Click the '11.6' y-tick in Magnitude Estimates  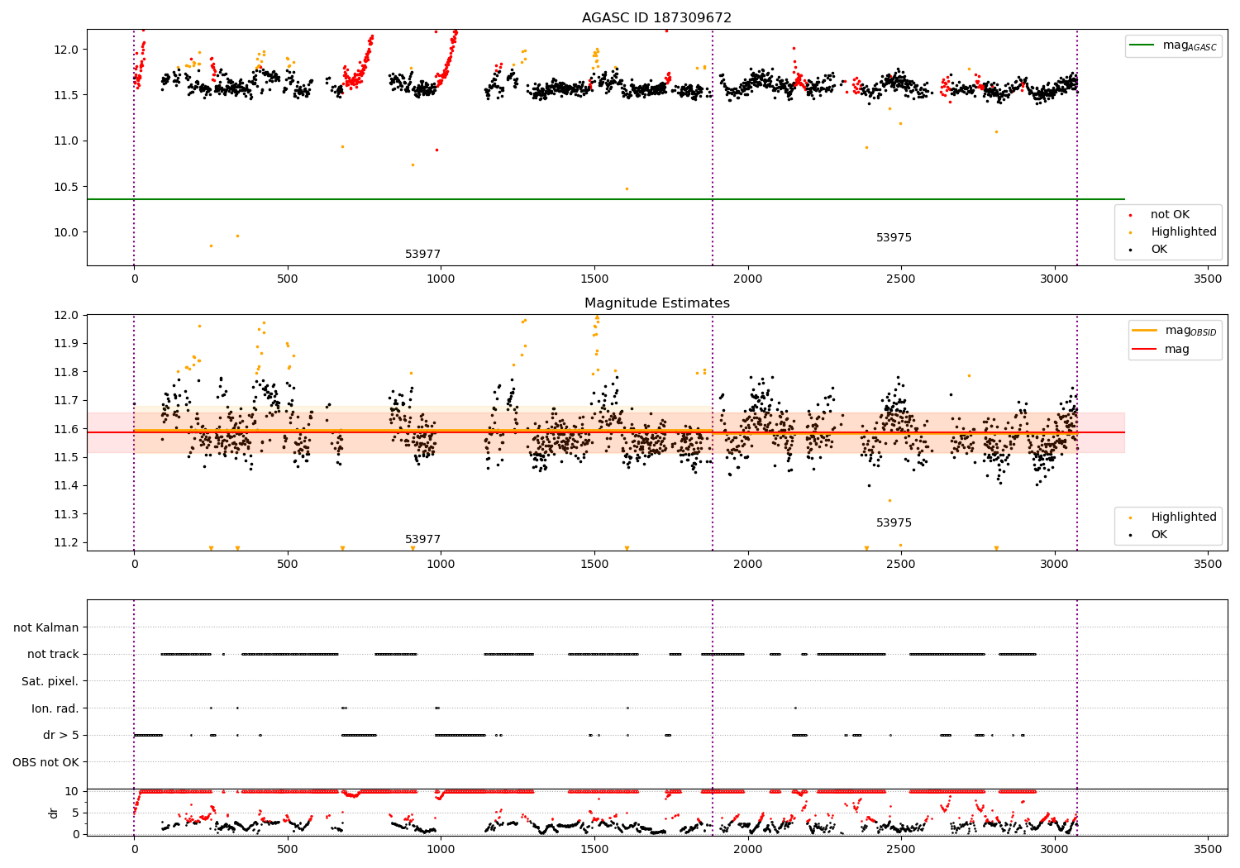point(67,429)
